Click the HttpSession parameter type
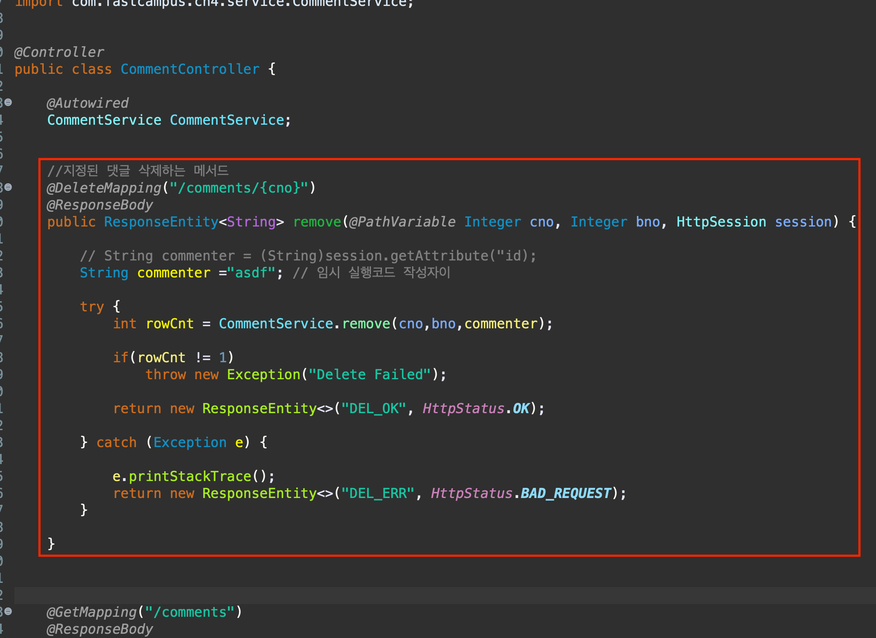 721,222
